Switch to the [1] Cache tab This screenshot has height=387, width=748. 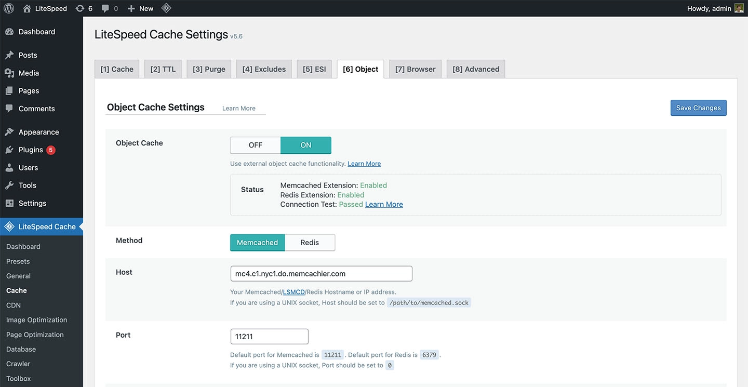117,69
